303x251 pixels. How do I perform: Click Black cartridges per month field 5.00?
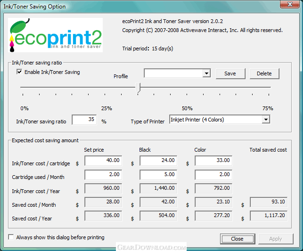[158, 175]
